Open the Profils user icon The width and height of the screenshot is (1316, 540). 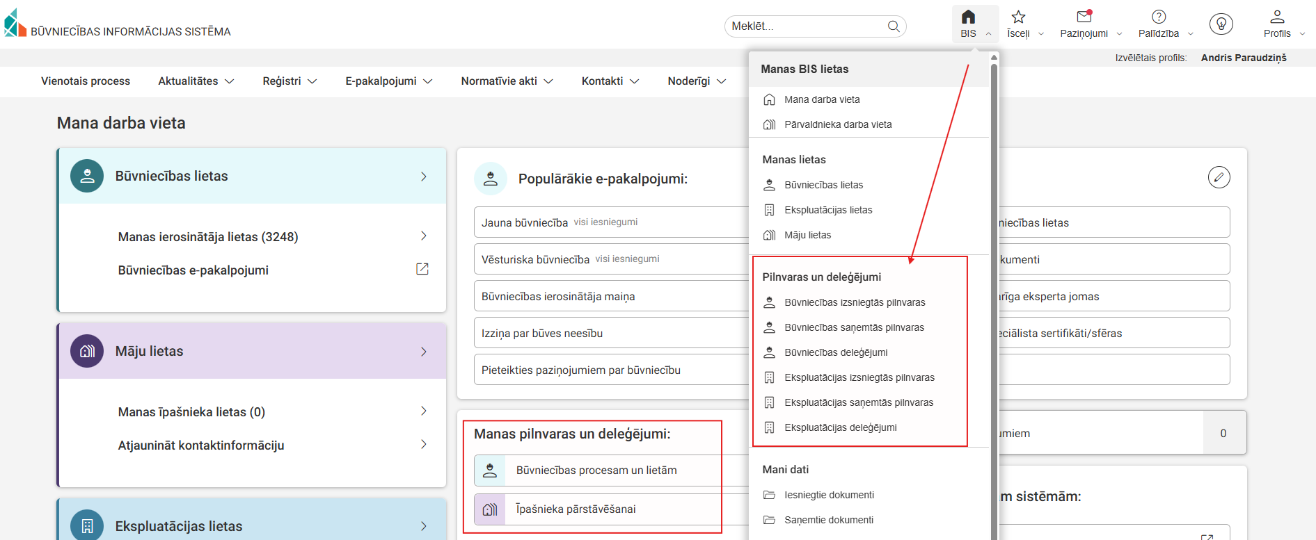coord(1276,17)
